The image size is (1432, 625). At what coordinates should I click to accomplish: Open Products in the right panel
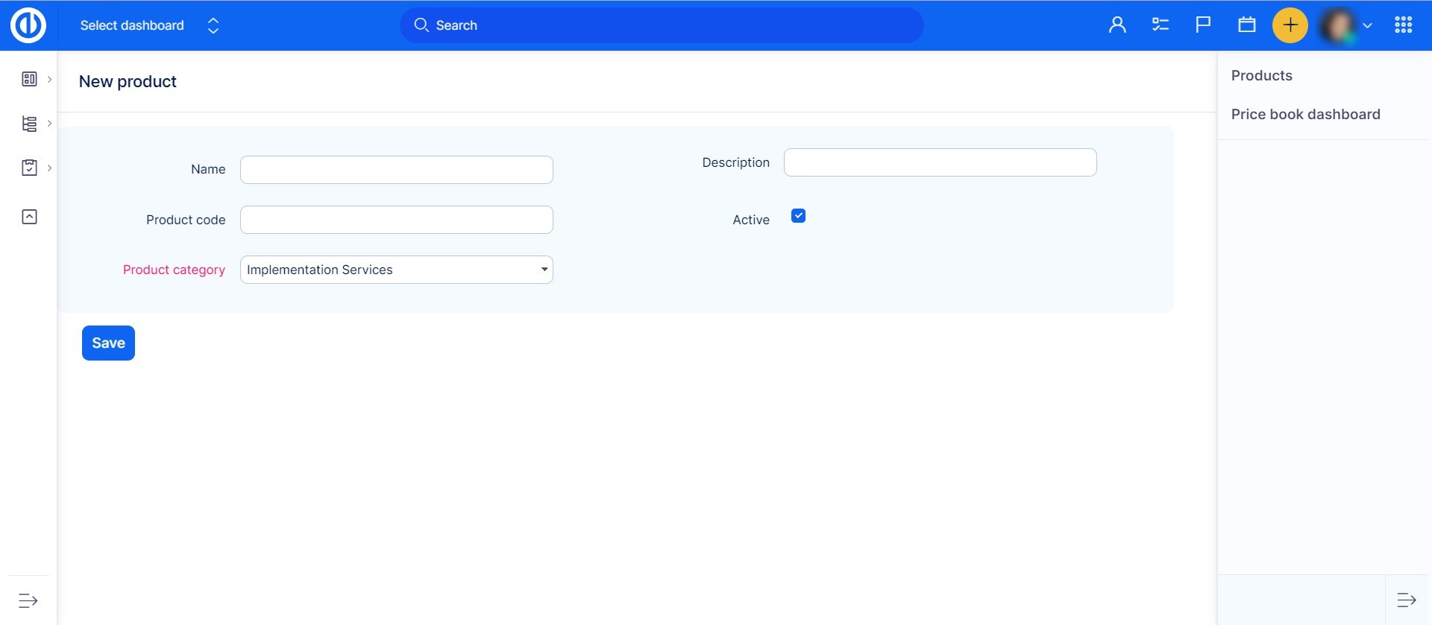click(x=1261, y=75)
